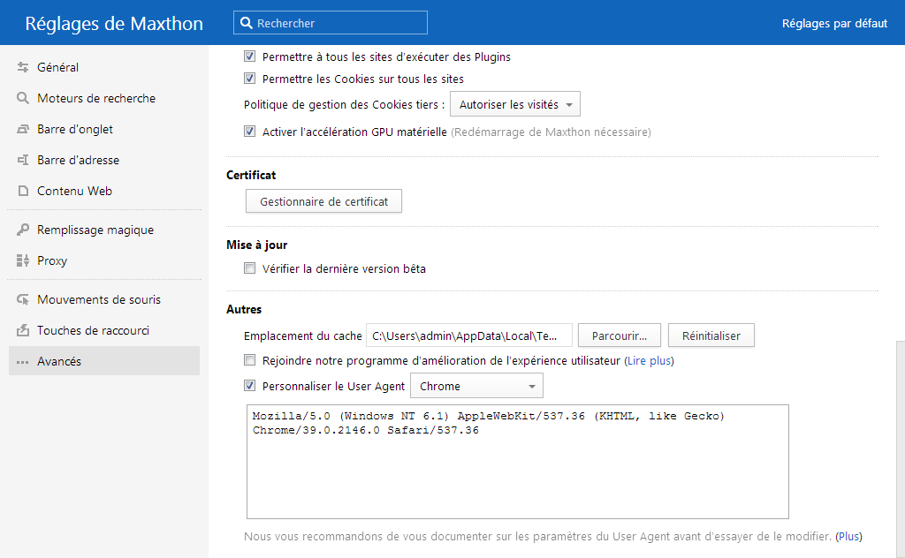
Task: Click the Politique de gestion des Cookies tiers label
Action: tap(344, 104)
